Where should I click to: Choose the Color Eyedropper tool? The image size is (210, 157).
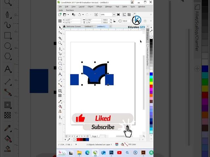point(60,101)
